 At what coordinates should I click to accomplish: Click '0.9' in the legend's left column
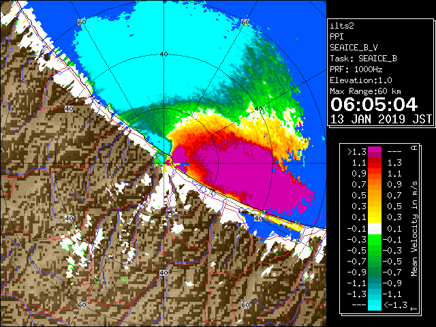click(359, 174)
